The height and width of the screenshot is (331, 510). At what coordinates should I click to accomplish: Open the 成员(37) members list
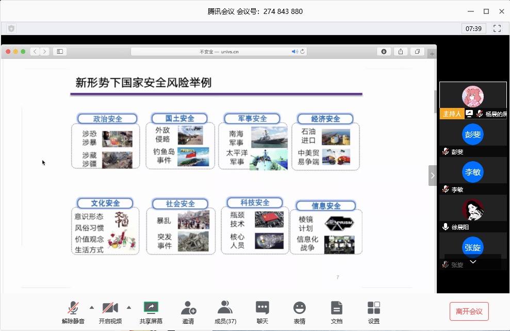pos(225,312)
